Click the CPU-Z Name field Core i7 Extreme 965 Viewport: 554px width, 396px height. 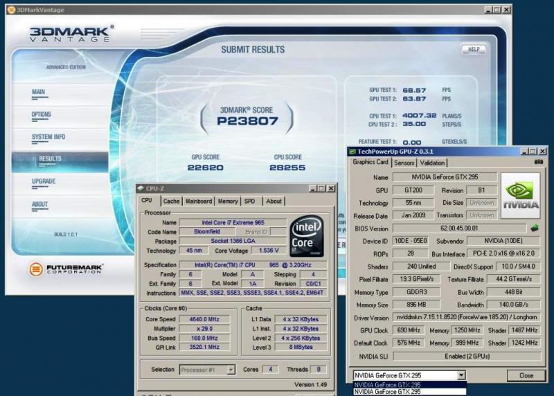point(233,222)
